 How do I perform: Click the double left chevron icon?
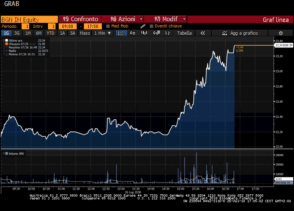click(x=203, y=33)
